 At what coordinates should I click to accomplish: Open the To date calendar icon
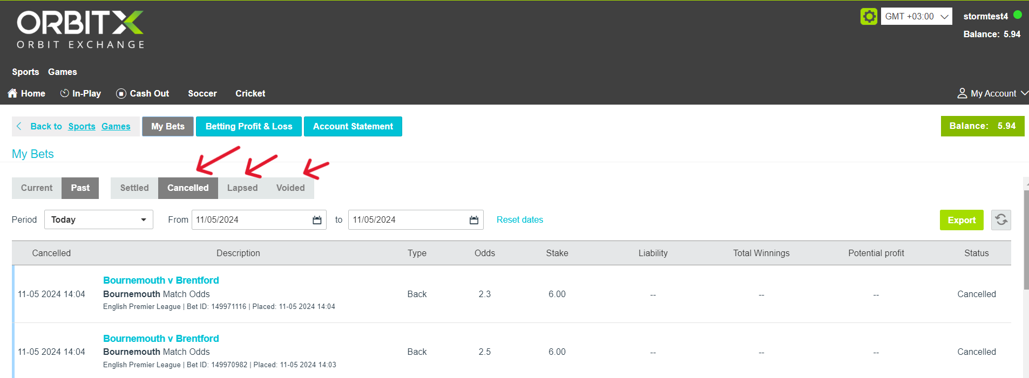(x=474, y=220)
